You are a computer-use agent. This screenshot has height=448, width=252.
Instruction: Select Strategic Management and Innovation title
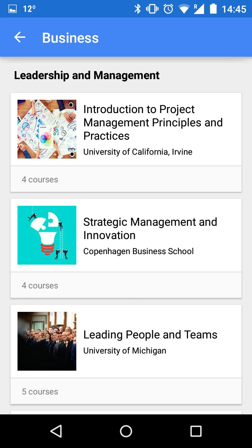click(x=150, y=229)
